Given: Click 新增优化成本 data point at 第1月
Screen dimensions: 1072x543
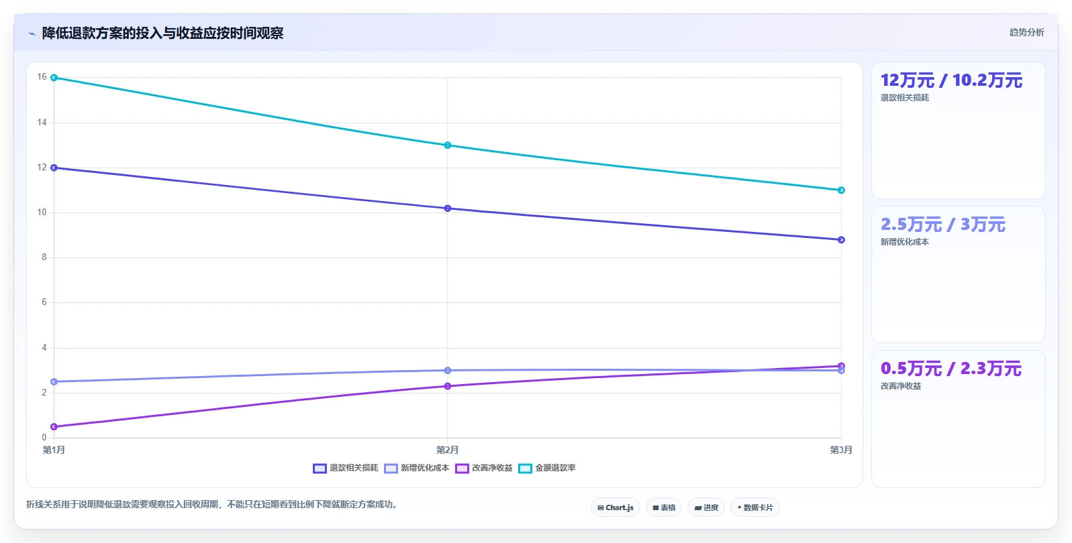Looking at the screenshot, I should pos(54,381).
